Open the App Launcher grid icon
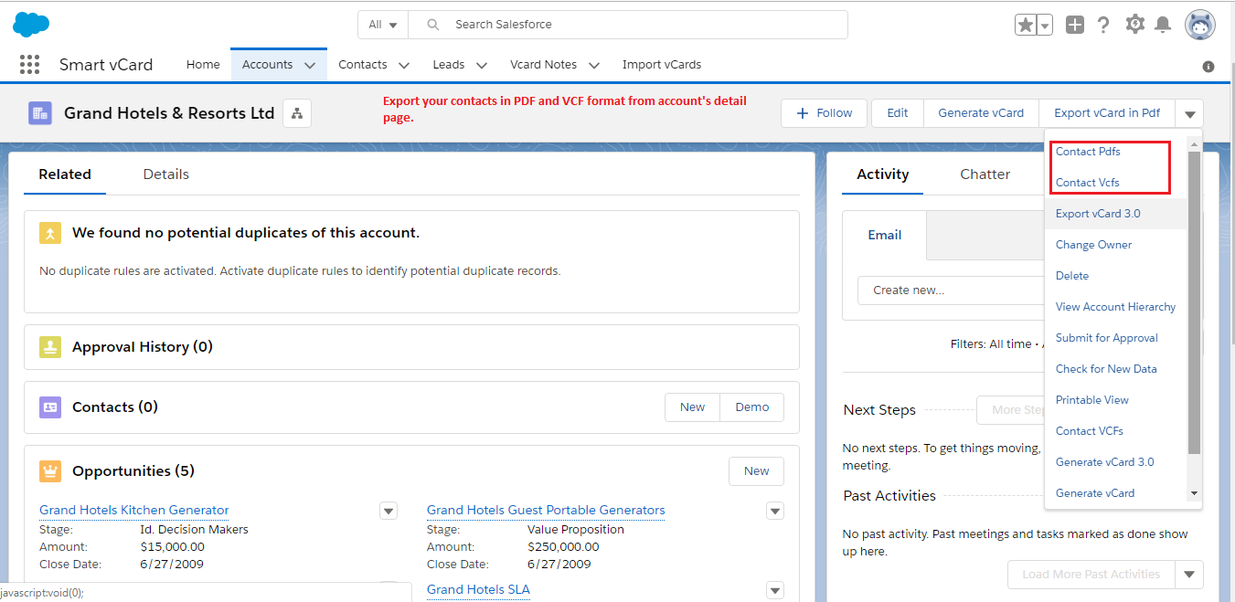The height and width of the screenshot is (602, 1235). point(29,65)
